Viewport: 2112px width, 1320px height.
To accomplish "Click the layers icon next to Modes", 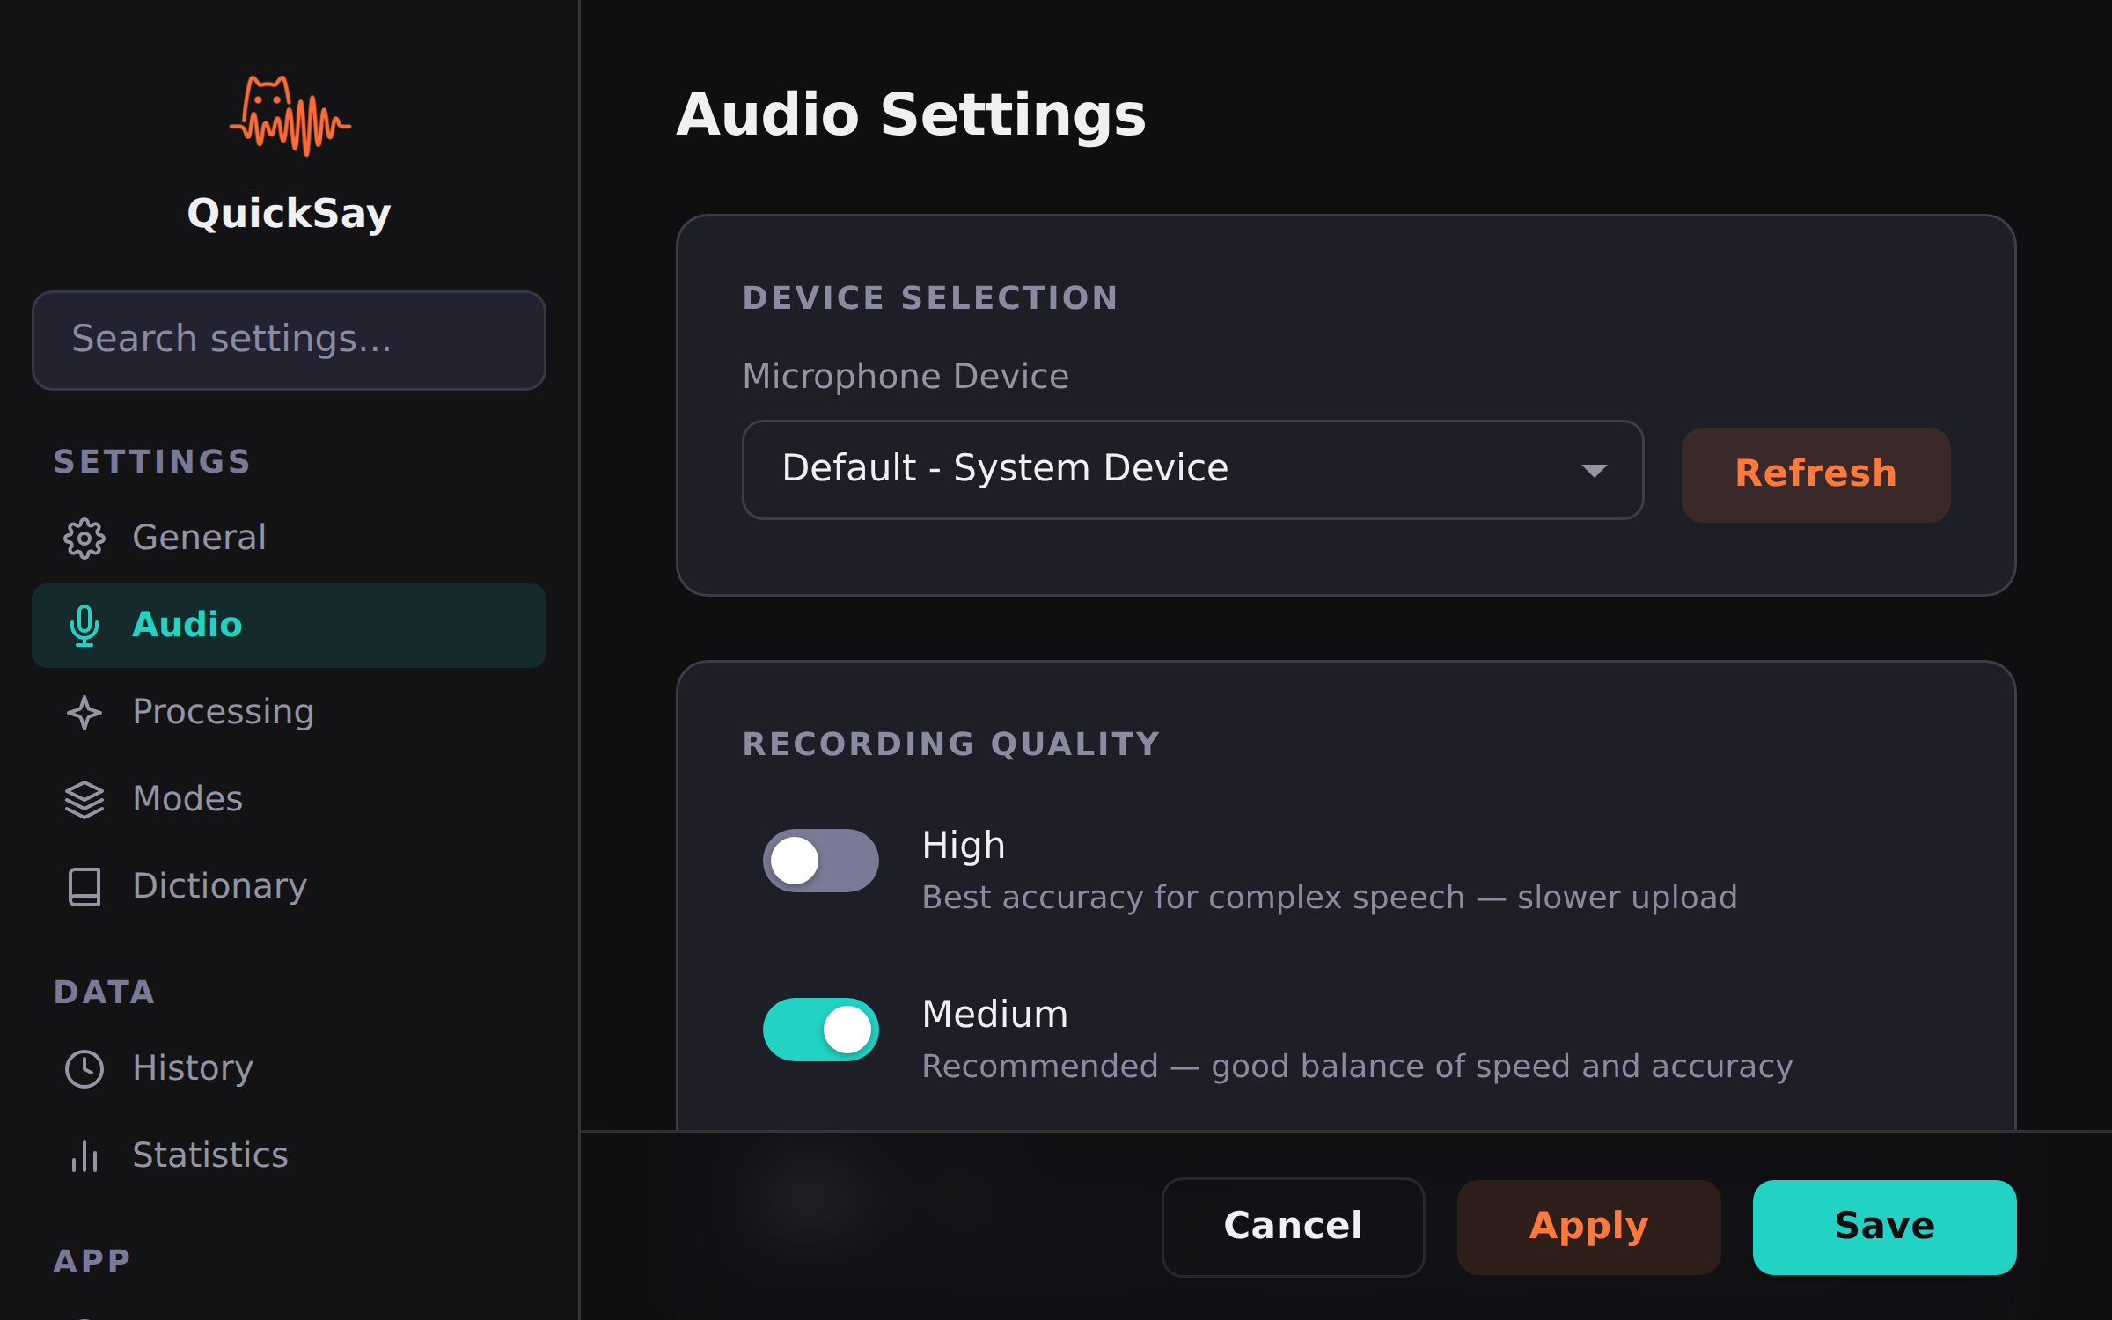I will [84, 798].
